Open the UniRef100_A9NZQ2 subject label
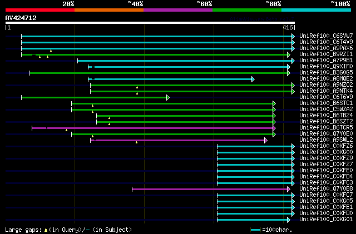 click(x=326, y=85)
